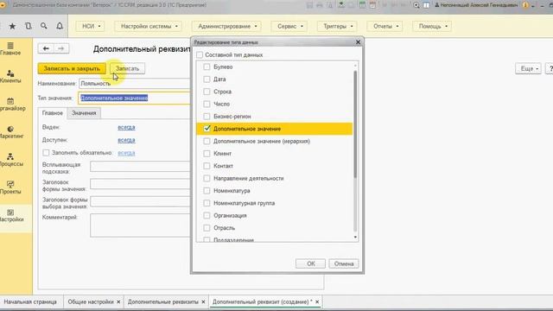The height and width of the screenshot is (311, 553).
Task: Confirm dialog with OK button
Action: tap(311, 263)
